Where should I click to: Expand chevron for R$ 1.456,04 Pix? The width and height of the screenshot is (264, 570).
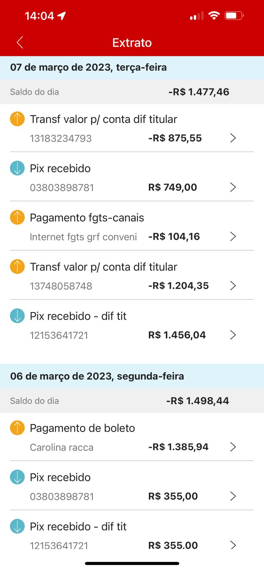click(x=233, y=335)
